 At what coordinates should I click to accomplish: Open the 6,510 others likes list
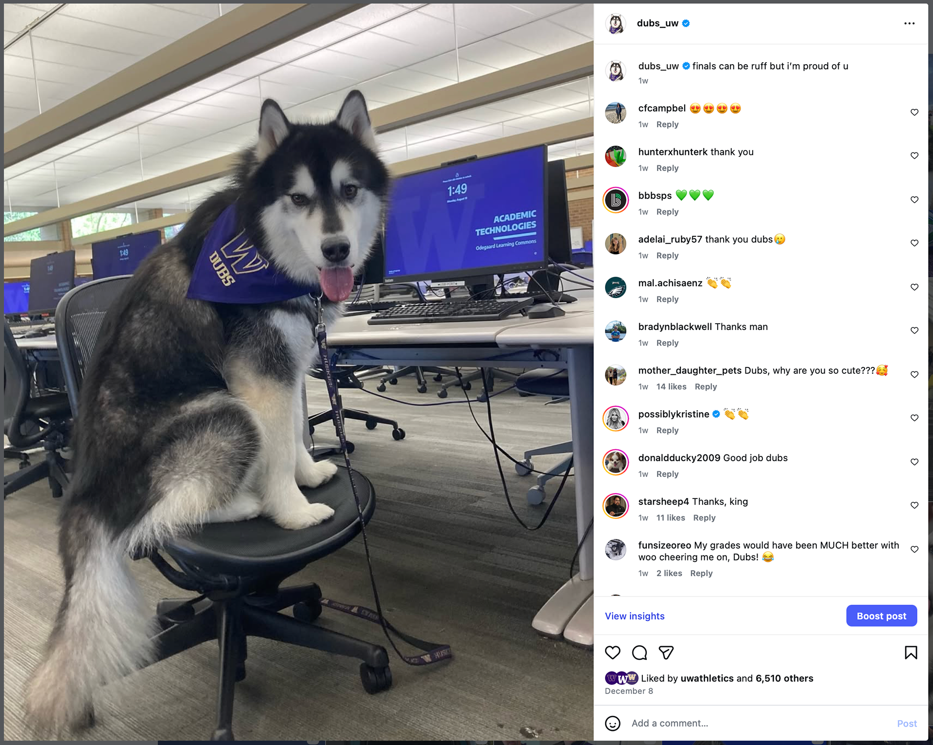(x=784, y=678)
